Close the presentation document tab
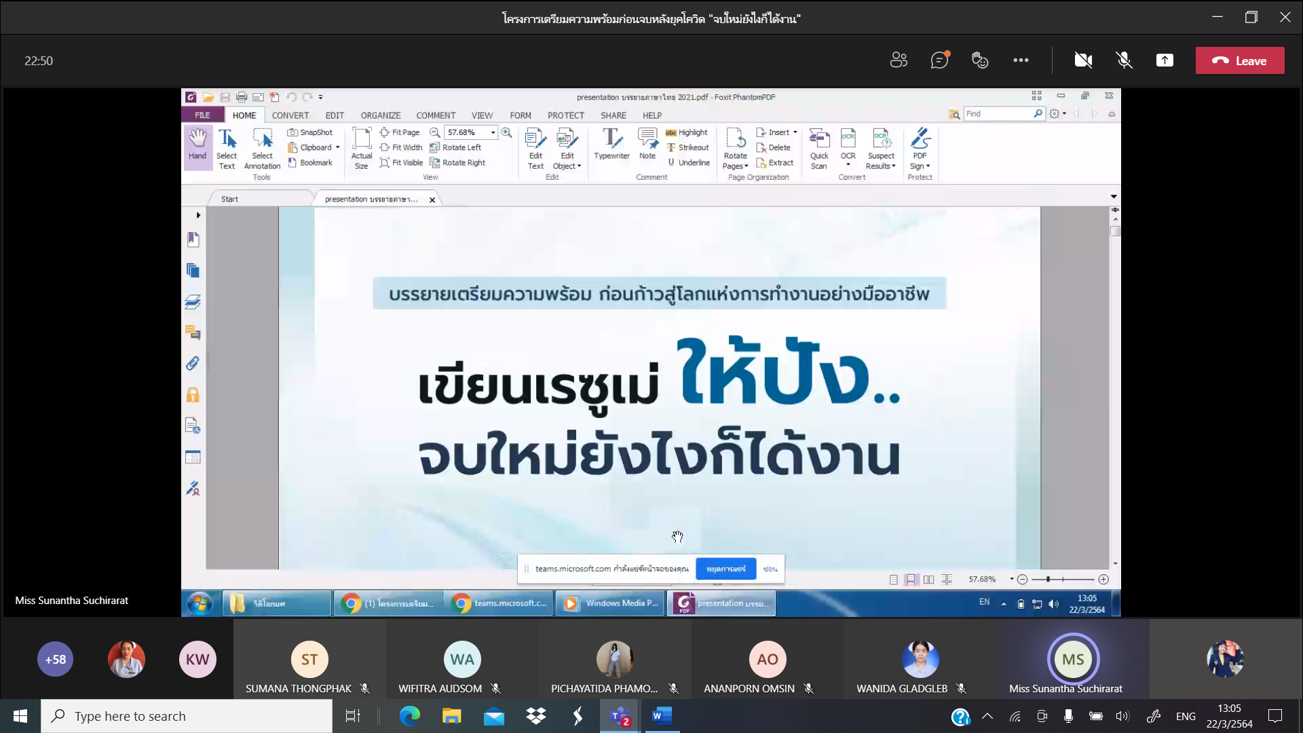The width and height of the screenshot is (1303, 733). tap(432, 200)
